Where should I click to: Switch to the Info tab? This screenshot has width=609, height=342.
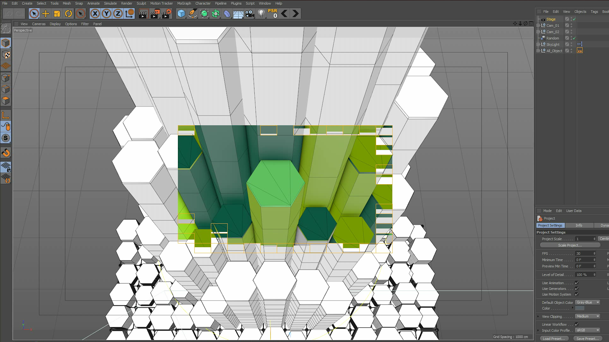pyautogui.click(x=579, y=225)
